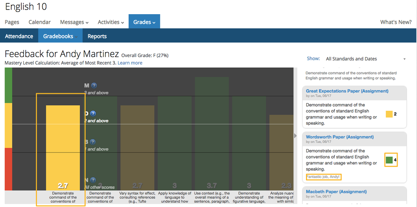Click the help icon beside '2 and above'
This screenshot has height=207, width=417.
pyautogui.click(x=93, y=113)
